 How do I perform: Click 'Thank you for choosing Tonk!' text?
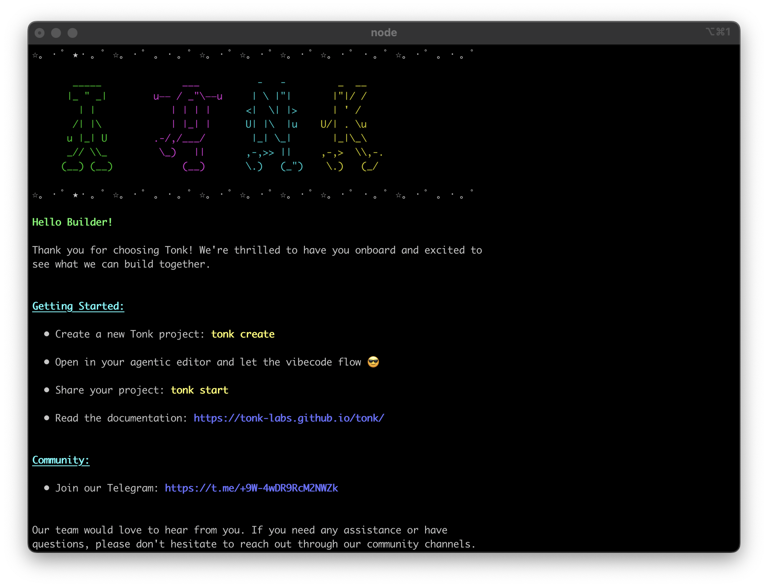click(112, 250)
